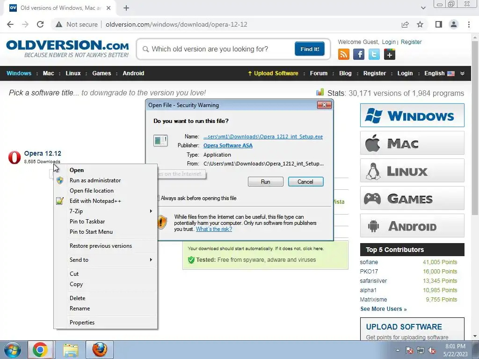
Task: Open the English language selector
Action: pos(439,73)
